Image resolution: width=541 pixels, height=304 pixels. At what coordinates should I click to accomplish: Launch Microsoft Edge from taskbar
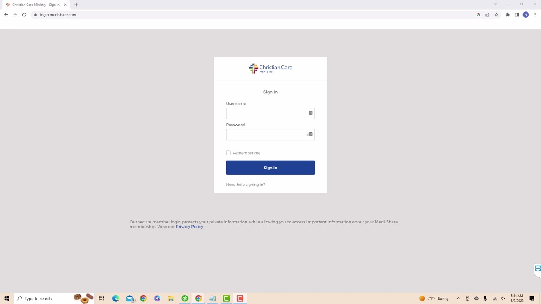point(115,299)
